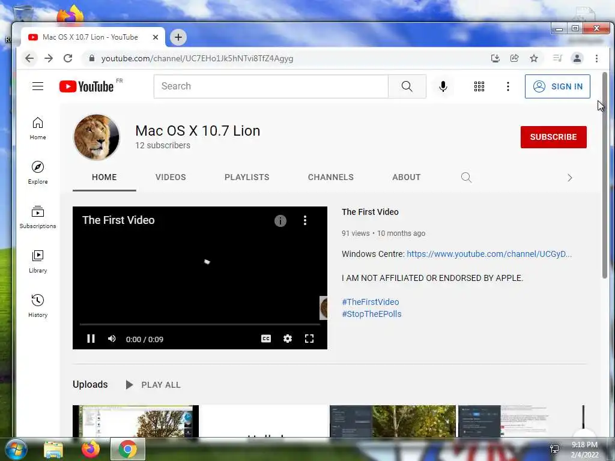Image resolution: width=615 pixels, height=461 pixels.
Task: Open Library in sidebar
Action: (x=38, y=262)
